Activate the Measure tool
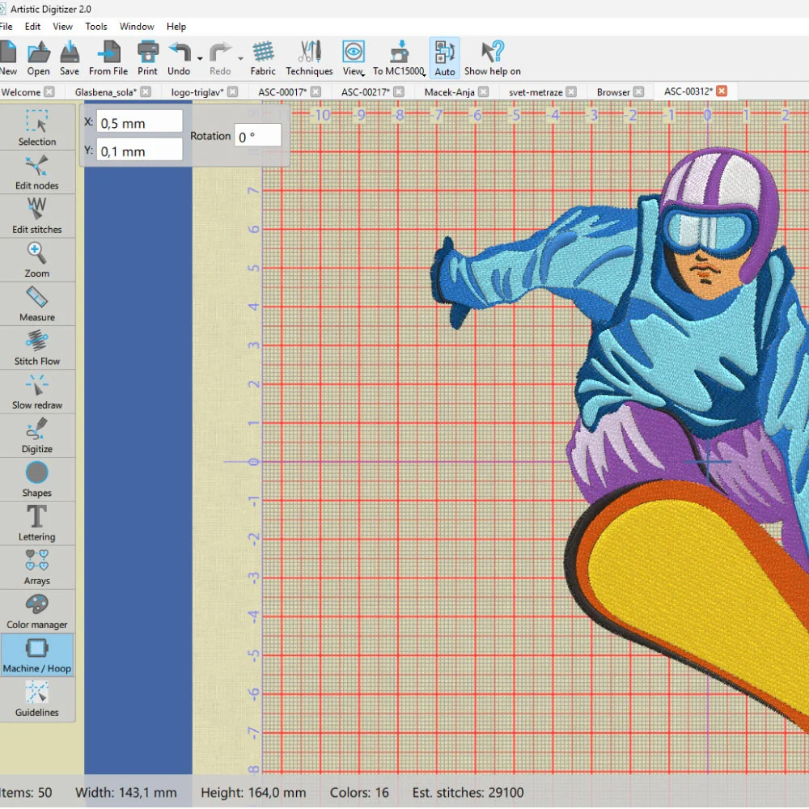Viewport: 809px width, 809px height. pos(37,303)
